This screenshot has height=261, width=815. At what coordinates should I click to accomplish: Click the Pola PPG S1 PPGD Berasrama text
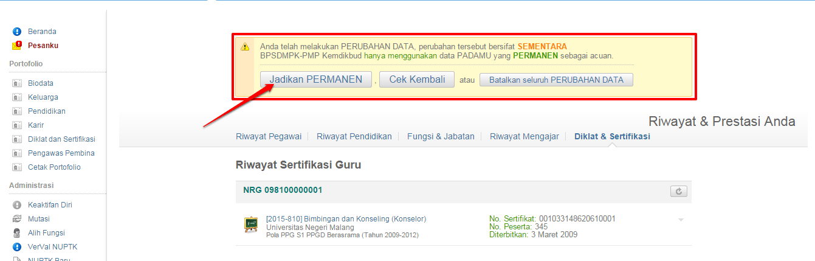pos(342,235)
